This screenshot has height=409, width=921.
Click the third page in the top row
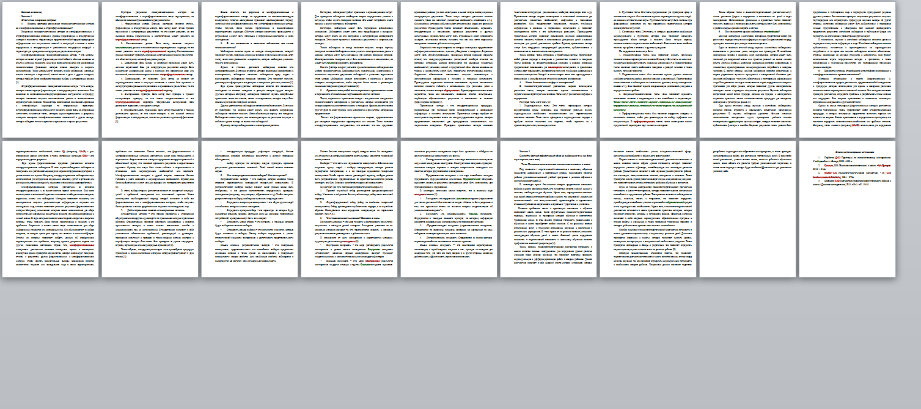[249, 70]
